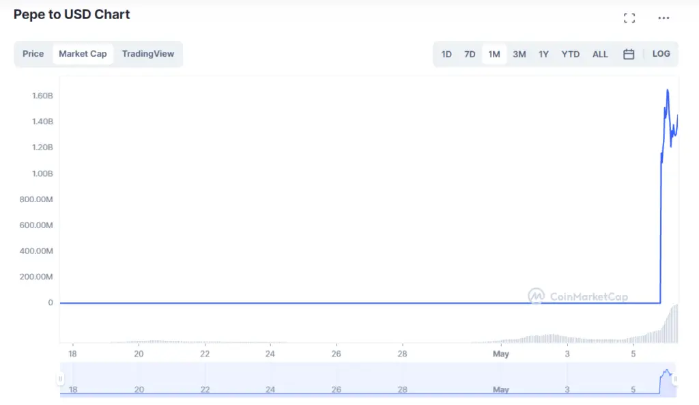Select the Market Cap tab

83,54
